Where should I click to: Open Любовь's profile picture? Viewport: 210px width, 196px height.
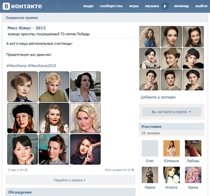pyautogui.click(x=193, y=148)
